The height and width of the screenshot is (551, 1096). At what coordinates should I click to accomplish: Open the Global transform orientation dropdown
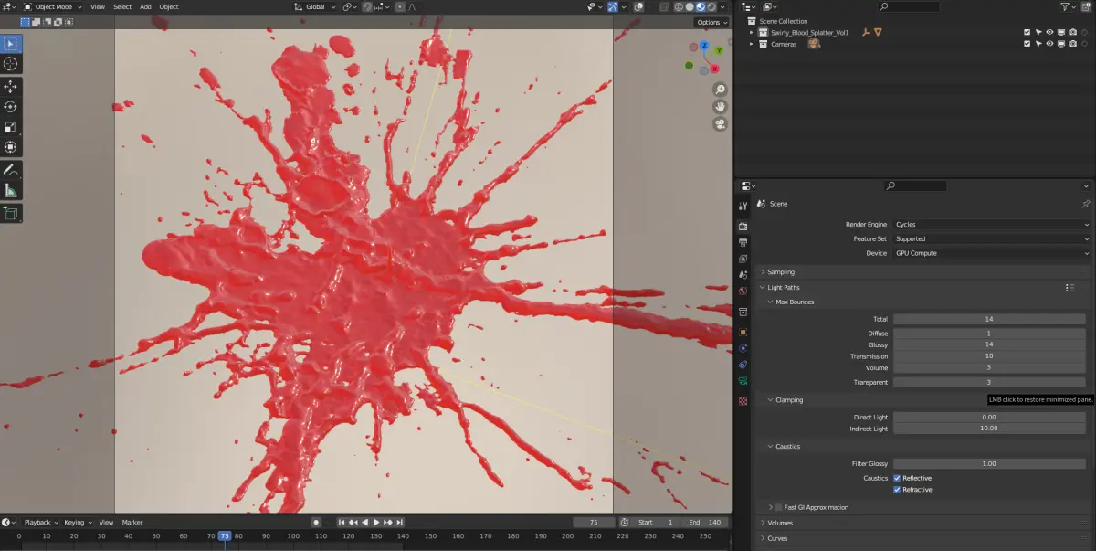[315, 6]
